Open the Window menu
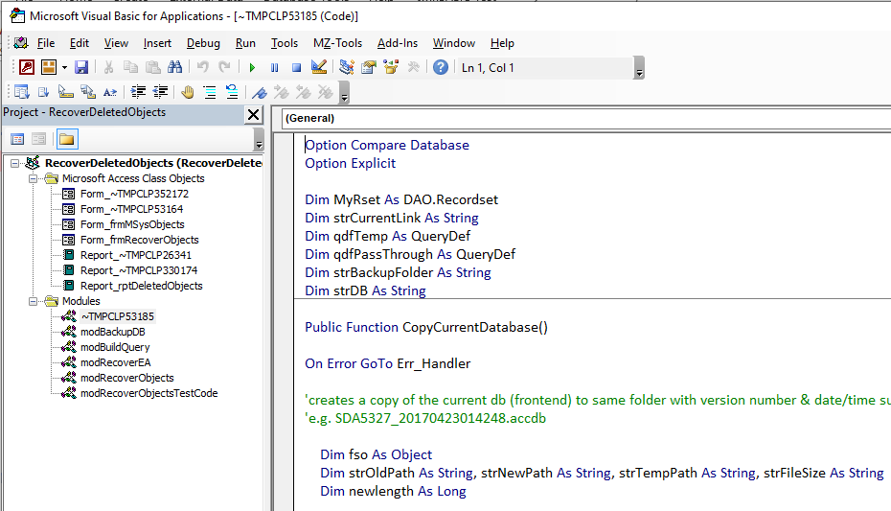Image resolution: width=891 pixels, height=511 pixels. pos(454,43)
